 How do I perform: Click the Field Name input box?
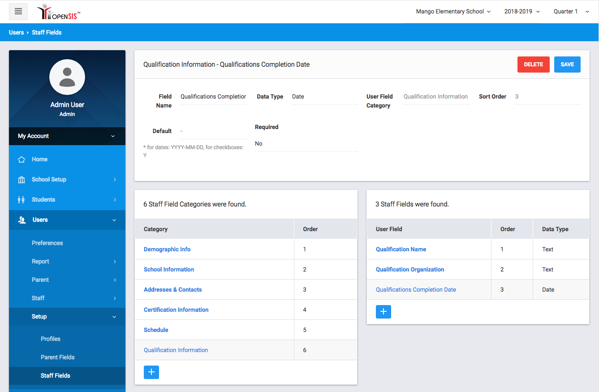pos(213,97)
